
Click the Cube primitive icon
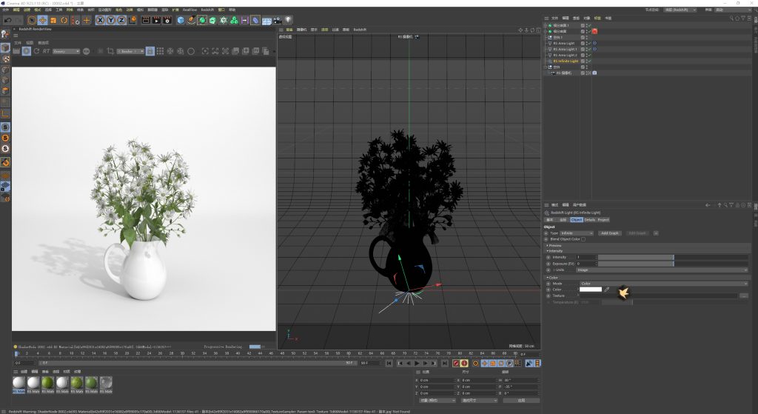click(181, 20)
